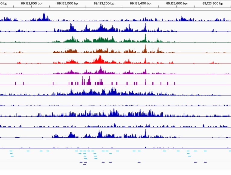The height and width of the screenshot is (175, 231).
Task: Click the 89,123,600 bp ruler label
Action: pyautogui.click(x=176, y=3)
